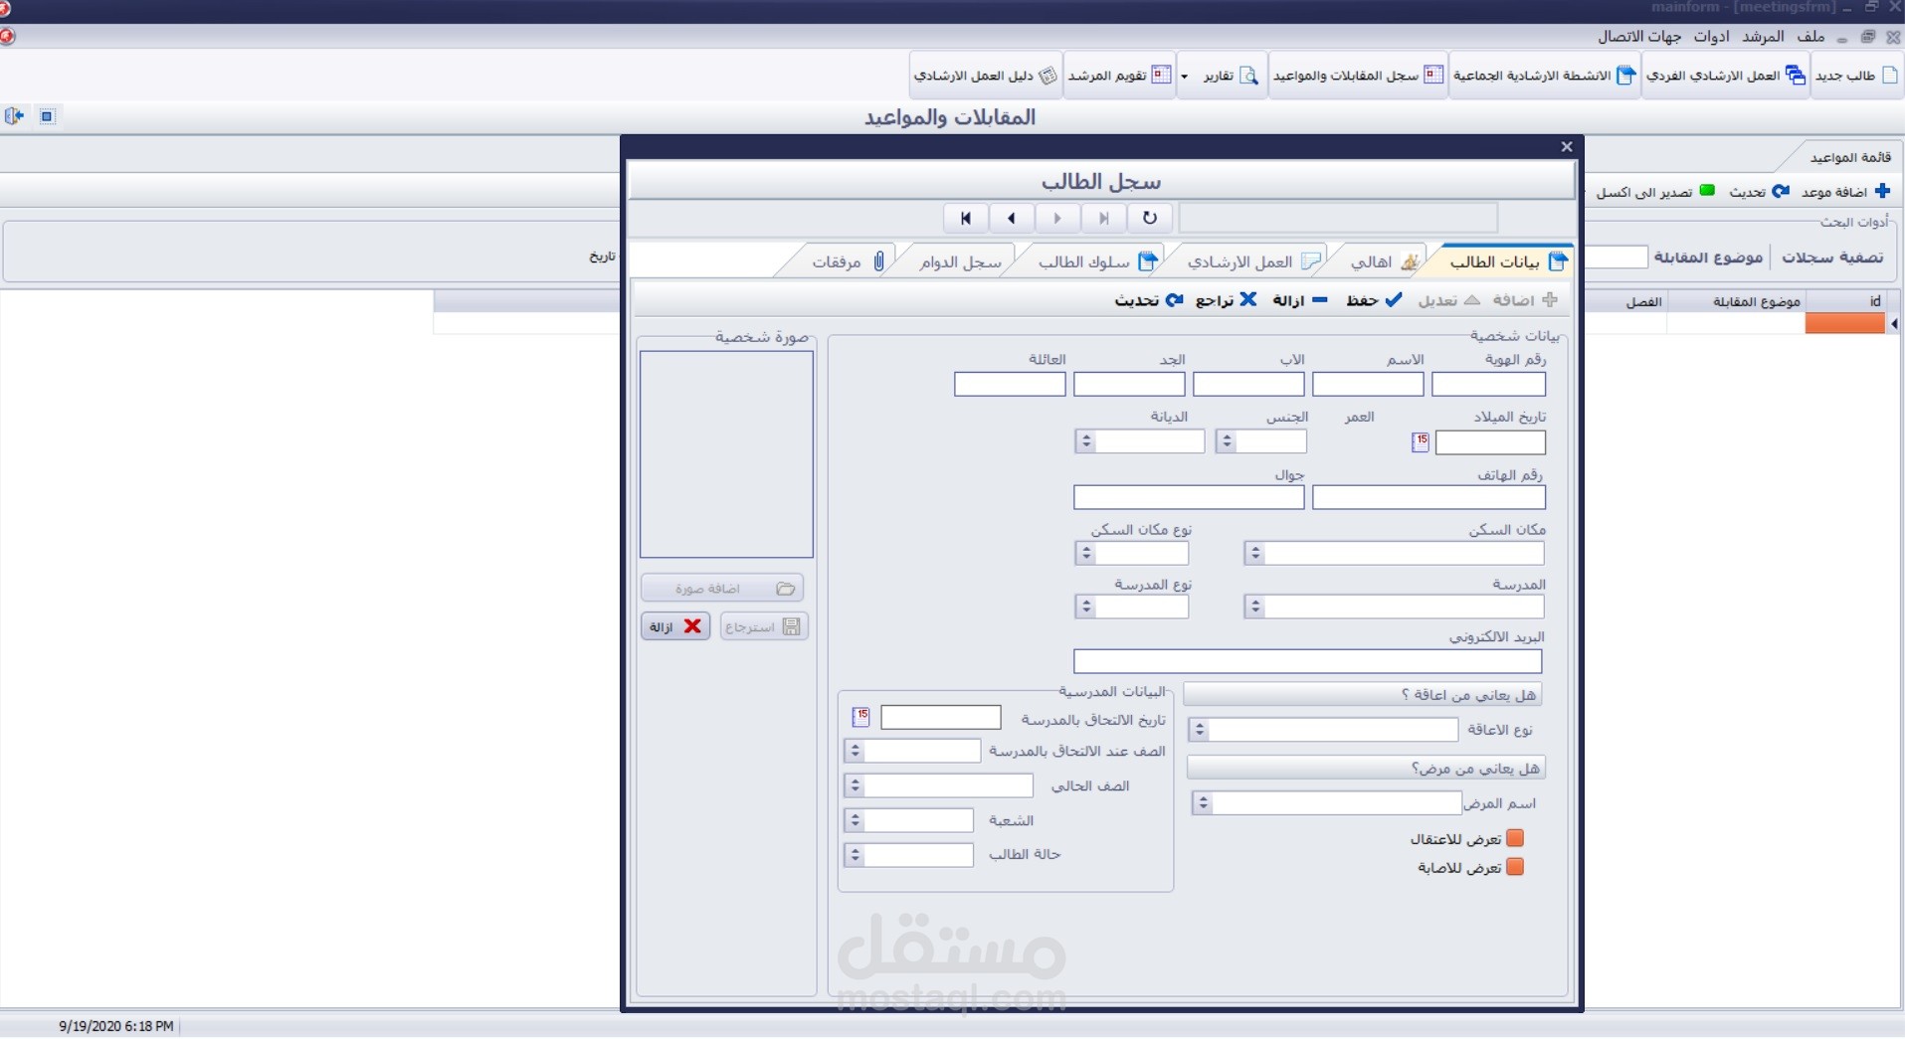
Task: Expand the تقارير dropdown arrow
Action: point(1184,77)
